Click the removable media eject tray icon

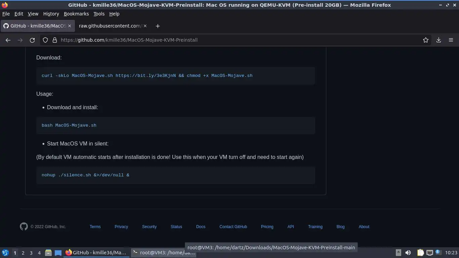coord(399,253)
